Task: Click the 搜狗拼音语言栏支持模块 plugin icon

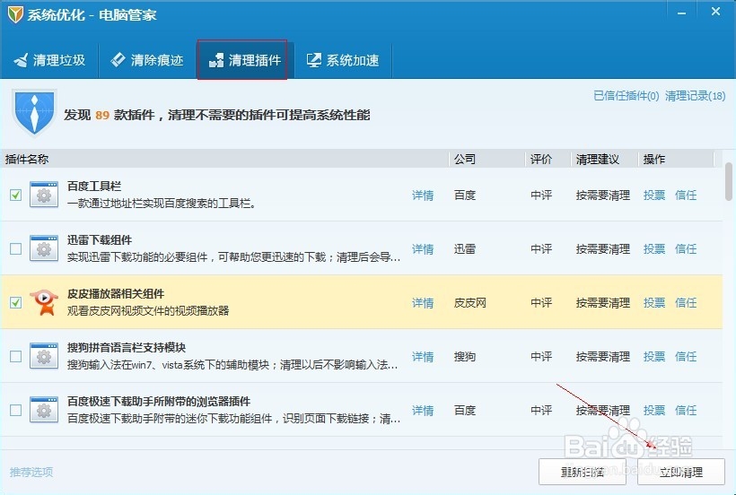Action: click(x=44, y=356)
